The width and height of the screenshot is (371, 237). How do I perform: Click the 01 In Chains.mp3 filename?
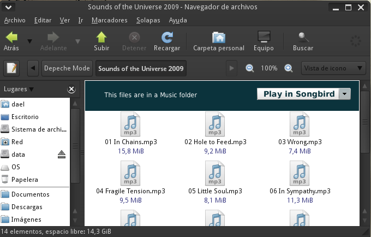tap(131, 142)
